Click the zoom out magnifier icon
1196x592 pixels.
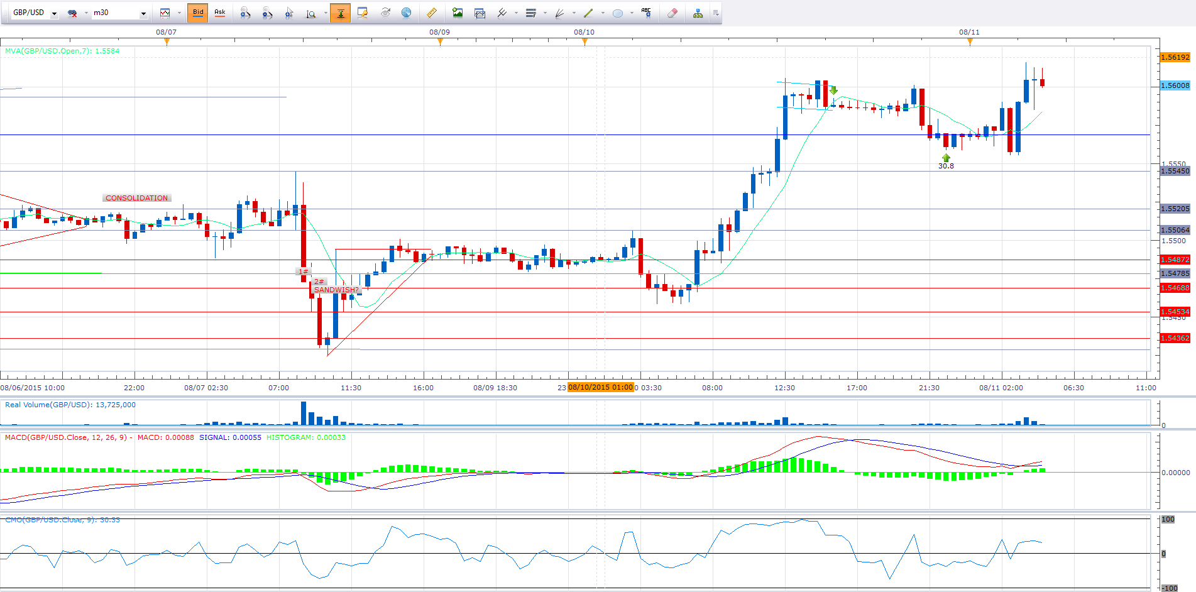click(x=267, y=13)
